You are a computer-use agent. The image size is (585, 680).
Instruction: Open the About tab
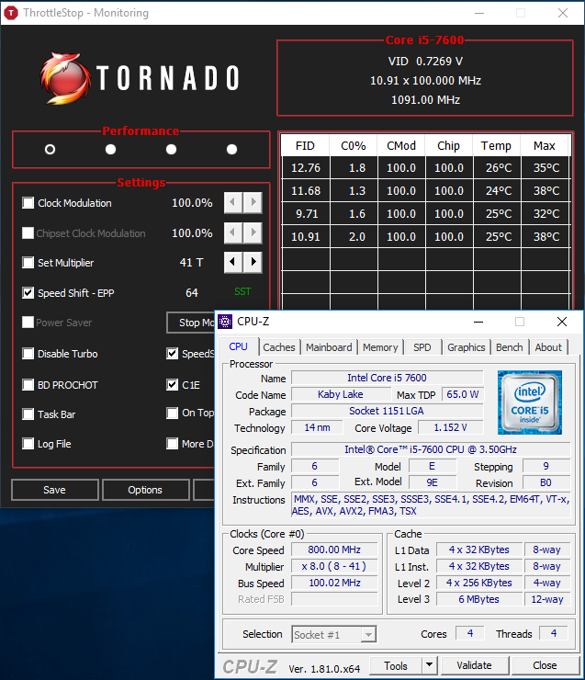[x=548, y=347]
